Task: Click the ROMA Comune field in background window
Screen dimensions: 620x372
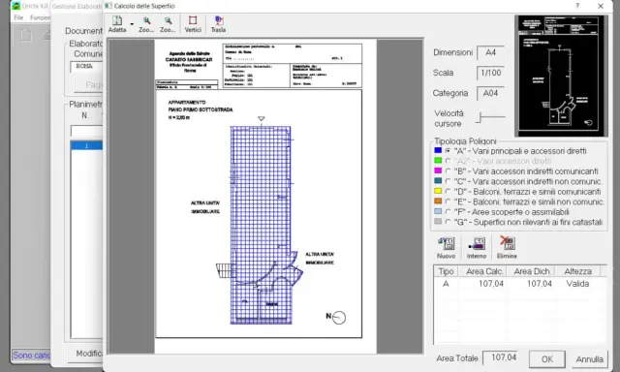Action: (x=86, y=67)
